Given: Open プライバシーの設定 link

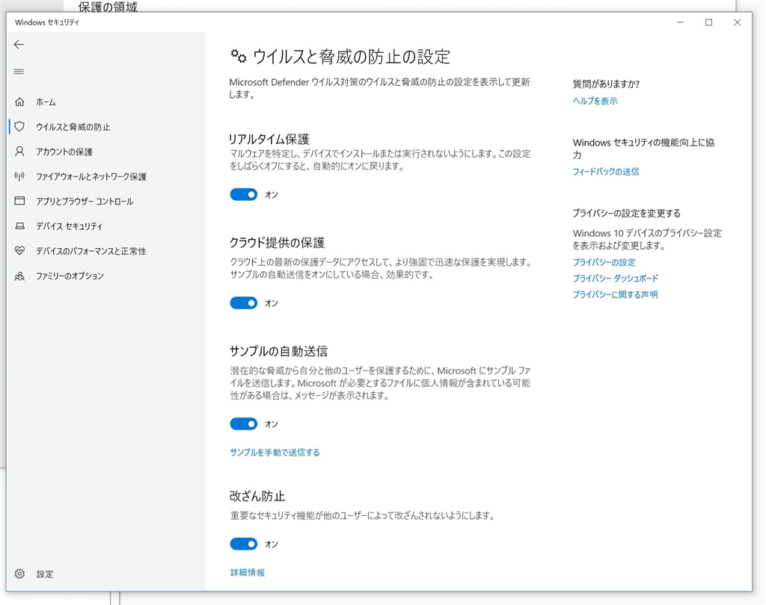Looking at the screenshot, I should 604,262.
